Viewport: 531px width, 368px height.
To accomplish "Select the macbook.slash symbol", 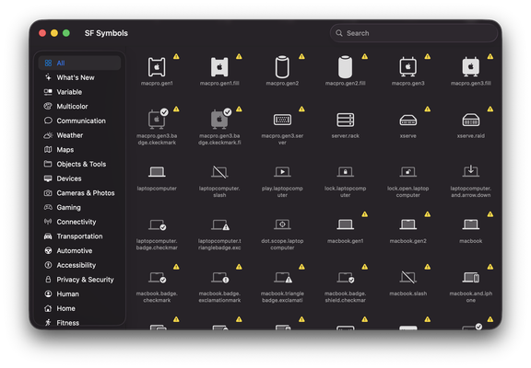I will coord(408,278).
